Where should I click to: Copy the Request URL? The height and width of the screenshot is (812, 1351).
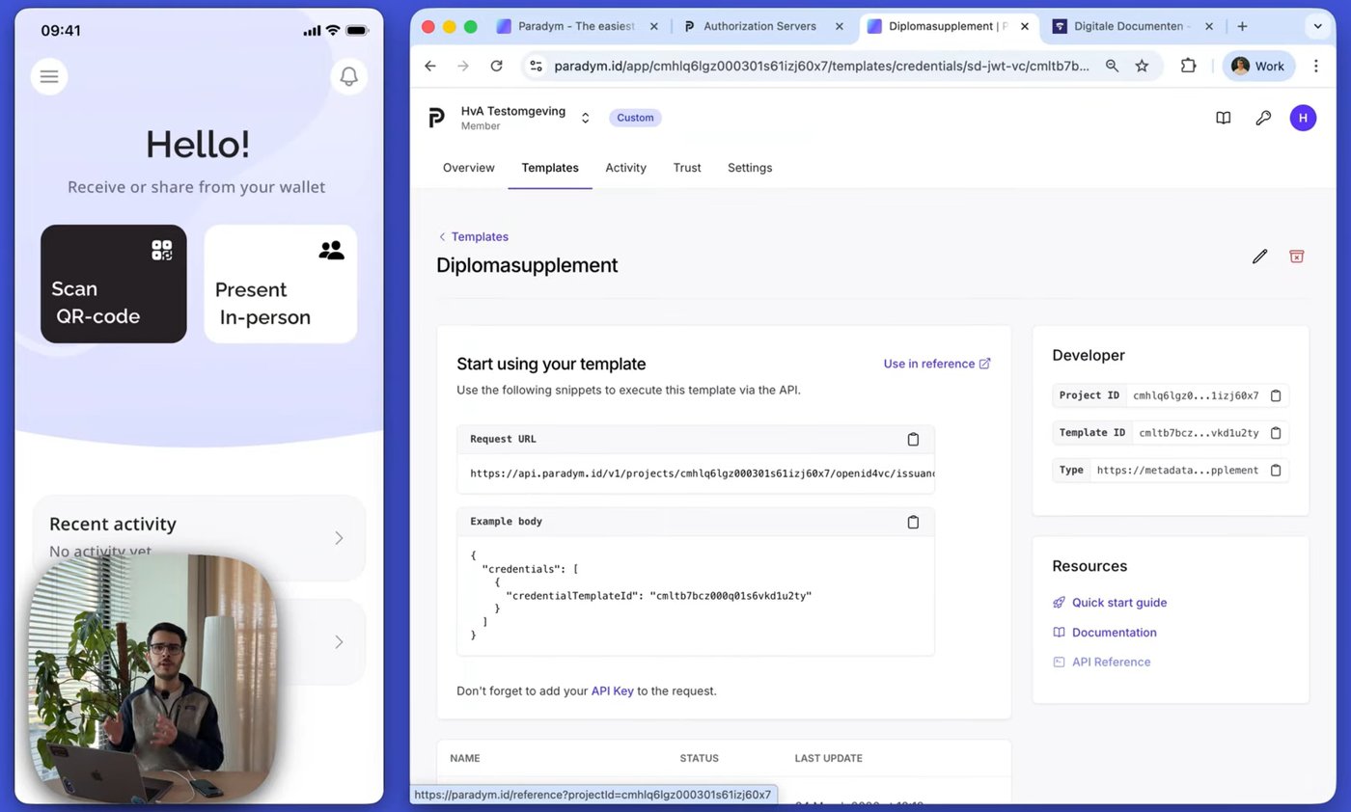pyautogui.click(x=913, y=439)
